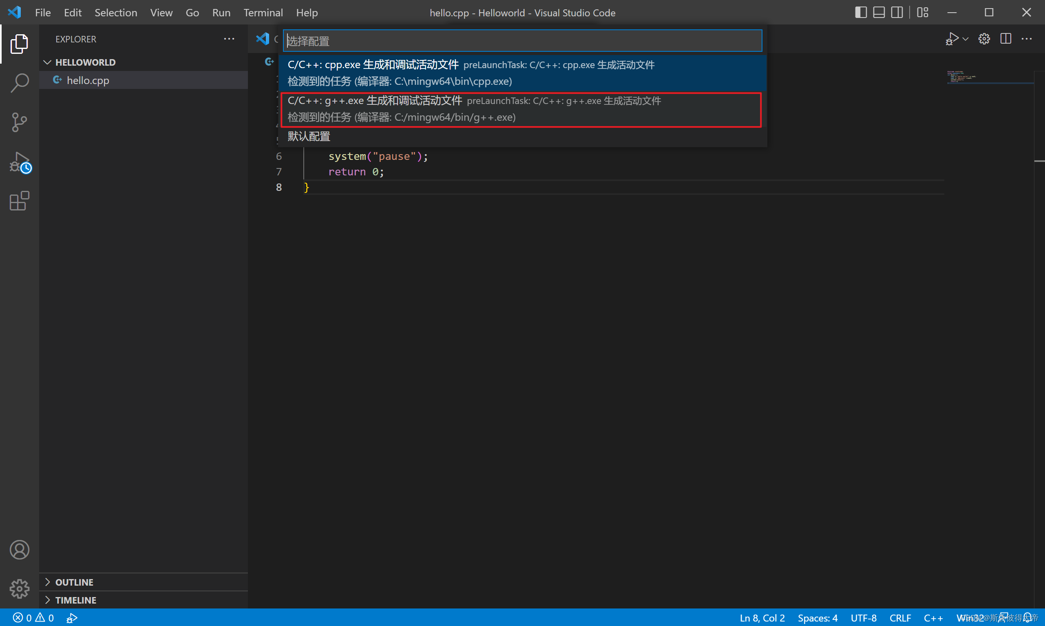Open the Help menu

307,13
